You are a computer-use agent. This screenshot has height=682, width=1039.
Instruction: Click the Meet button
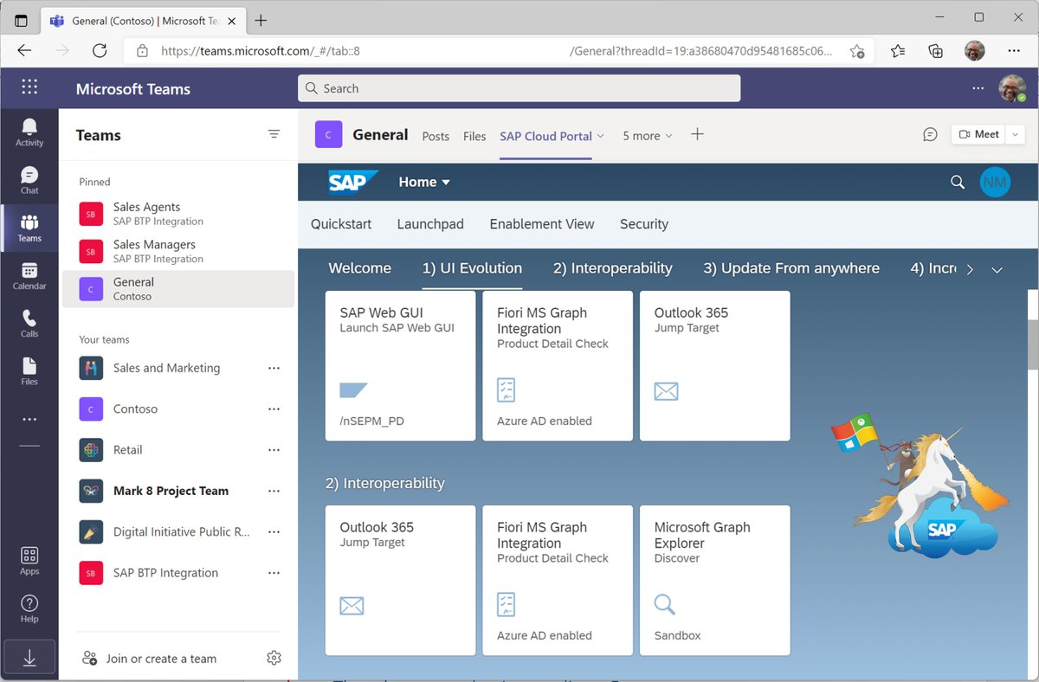[x=978, y=134]
